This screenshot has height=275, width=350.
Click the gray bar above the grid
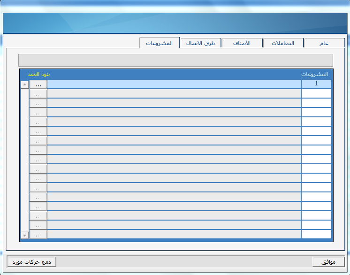[175, 60]
